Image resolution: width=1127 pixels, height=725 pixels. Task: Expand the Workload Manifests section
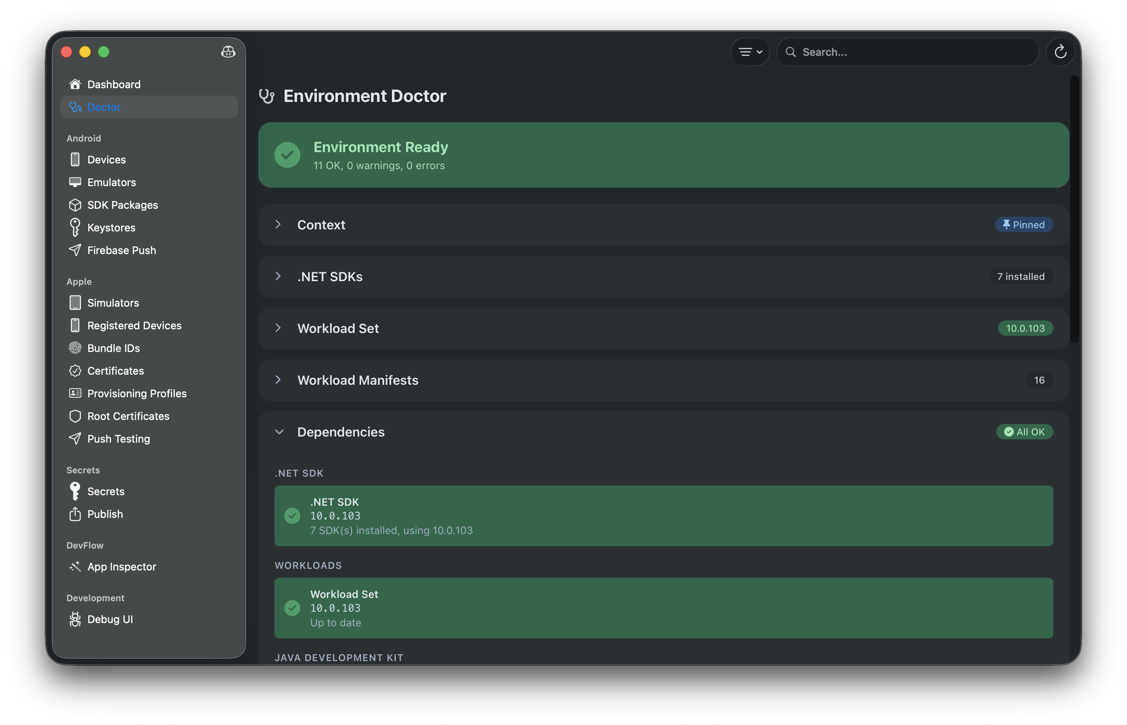(279, 380)
